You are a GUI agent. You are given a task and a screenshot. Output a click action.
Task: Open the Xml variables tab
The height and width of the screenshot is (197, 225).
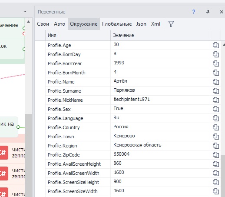[156, 24]
